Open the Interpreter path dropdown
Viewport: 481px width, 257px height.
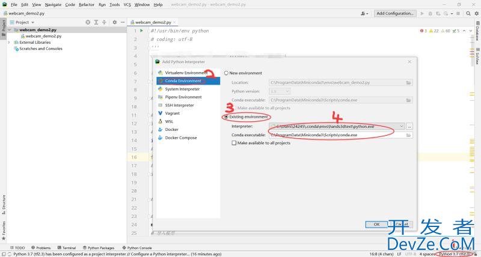pos(402,126)
